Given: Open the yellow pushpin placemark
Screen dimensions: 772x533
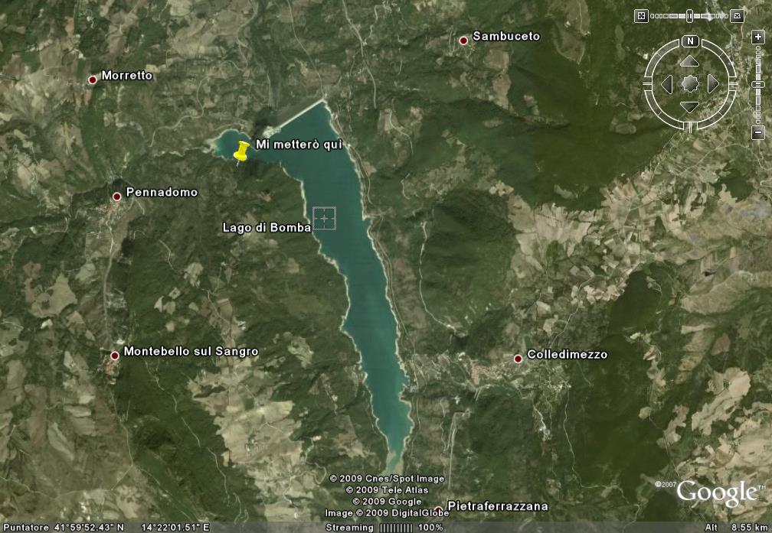Looking at the screenshot, I should pos(242,151).
